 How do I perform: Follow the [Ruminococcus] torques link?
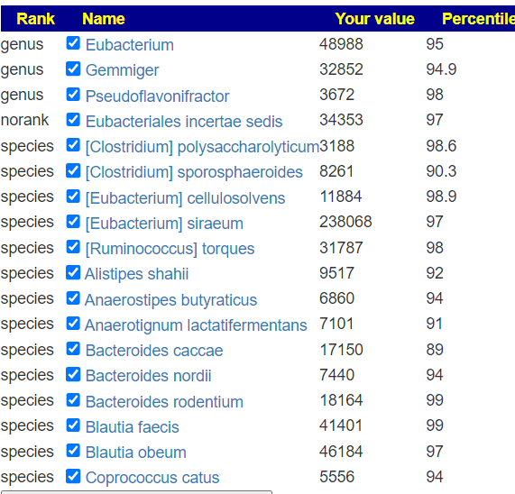tap(170, 249)
